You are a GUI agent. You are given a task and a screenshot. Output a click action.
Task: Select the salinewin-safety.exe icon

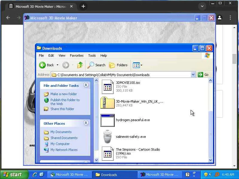108,137
